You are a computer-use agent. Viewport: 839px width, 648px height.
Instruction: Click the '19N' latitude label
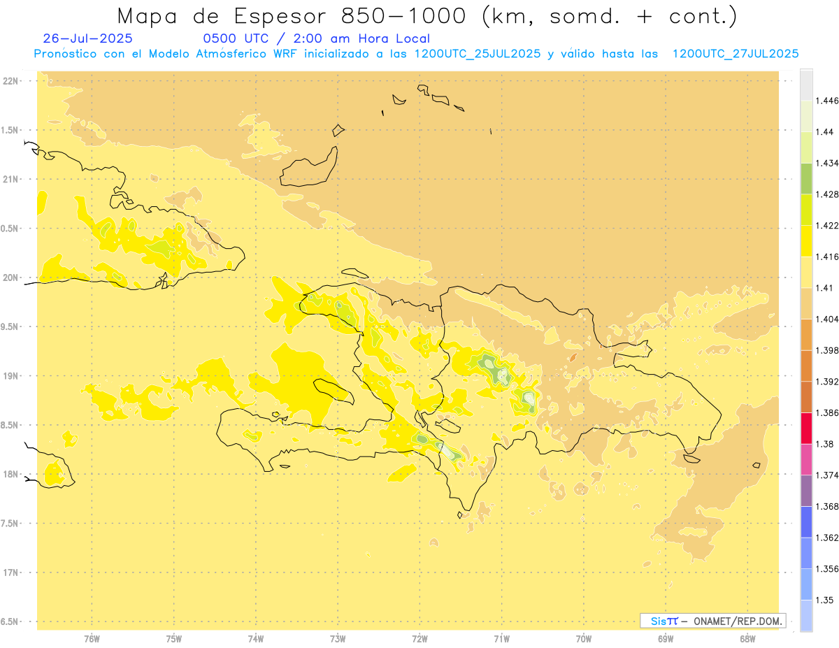click(x=10, y=376)
